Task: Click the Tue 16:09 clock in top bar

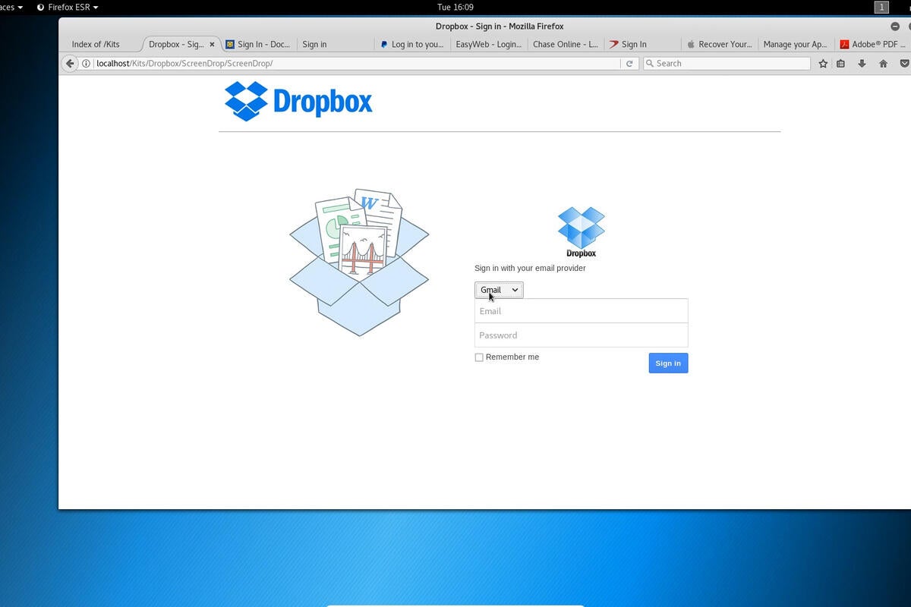Action: [455, 8]
